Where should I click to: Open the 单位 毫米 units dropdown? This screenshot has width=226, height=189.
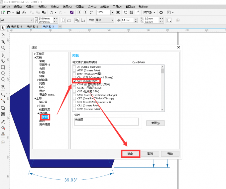(x=112, y=20)
